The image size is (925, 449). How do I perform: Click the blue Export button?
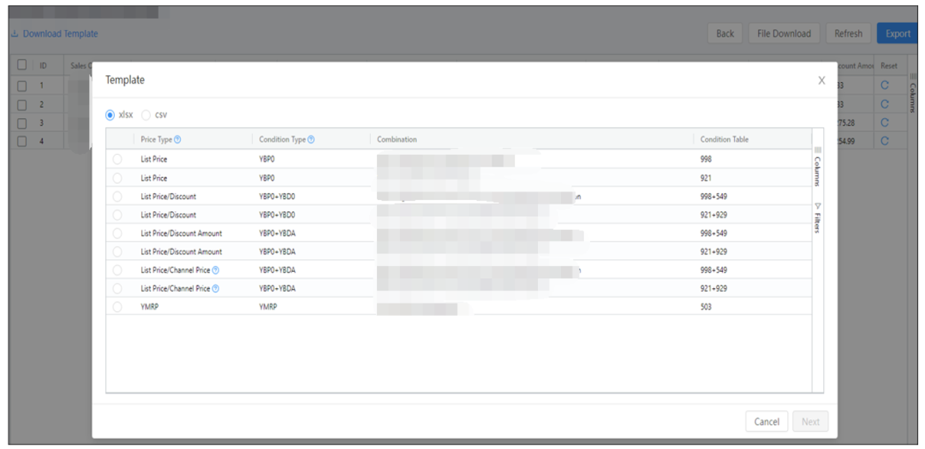pos(898,33)
